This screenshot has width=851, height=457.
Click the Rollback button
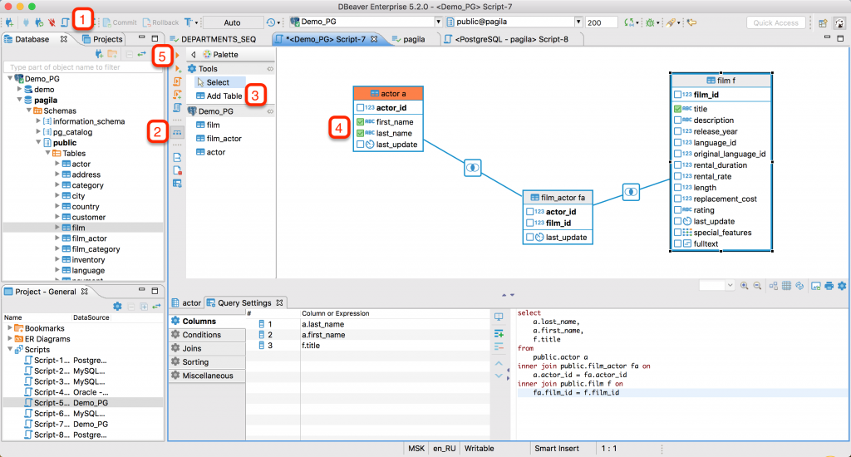point(160,22)
